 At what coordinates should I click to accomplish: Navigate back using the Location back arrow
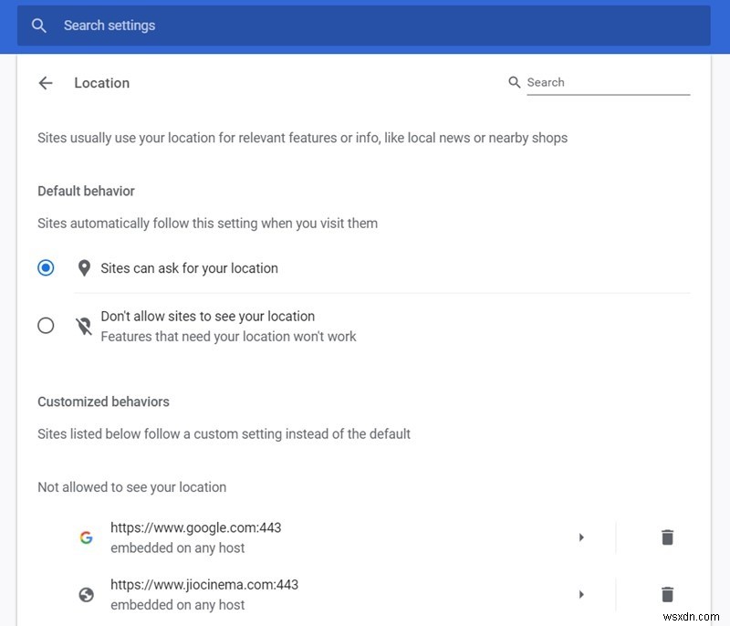tap(46, 82)
